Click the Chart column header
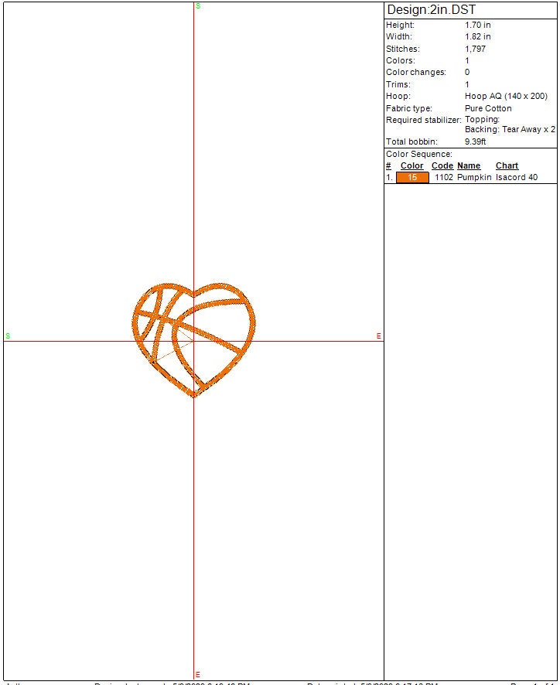 coord(507,166)
